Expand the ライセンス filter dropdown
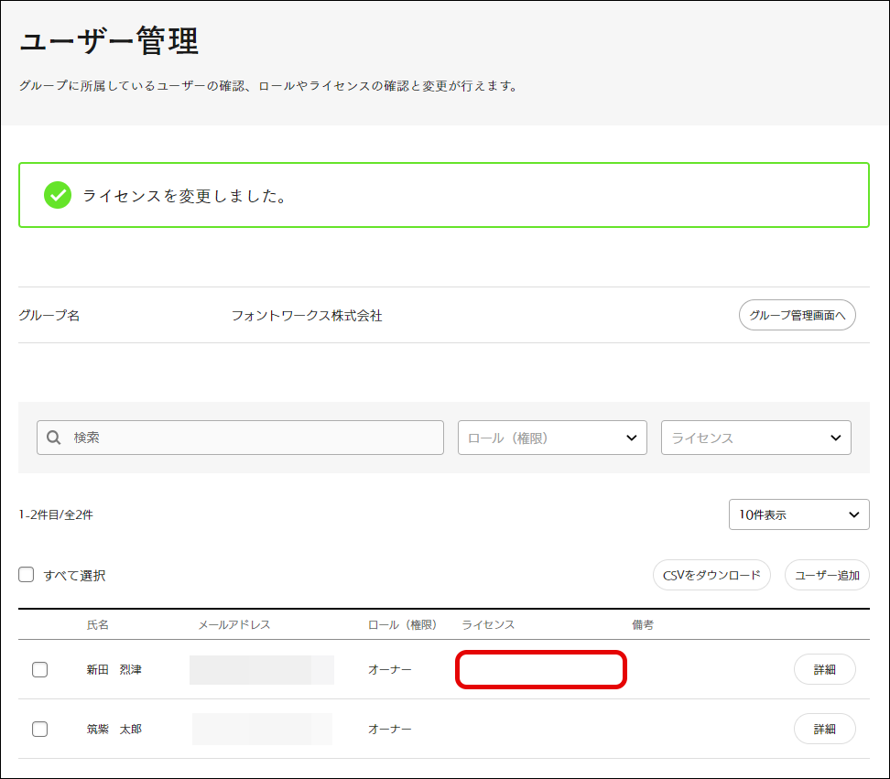Image resolution: width=890 pixels, height=779 pixels. [755, 438]
